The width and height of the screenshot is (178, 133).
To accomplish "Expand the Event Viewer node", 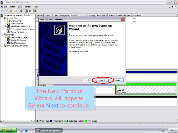I will pyautogui.click(x=5, y=21).
